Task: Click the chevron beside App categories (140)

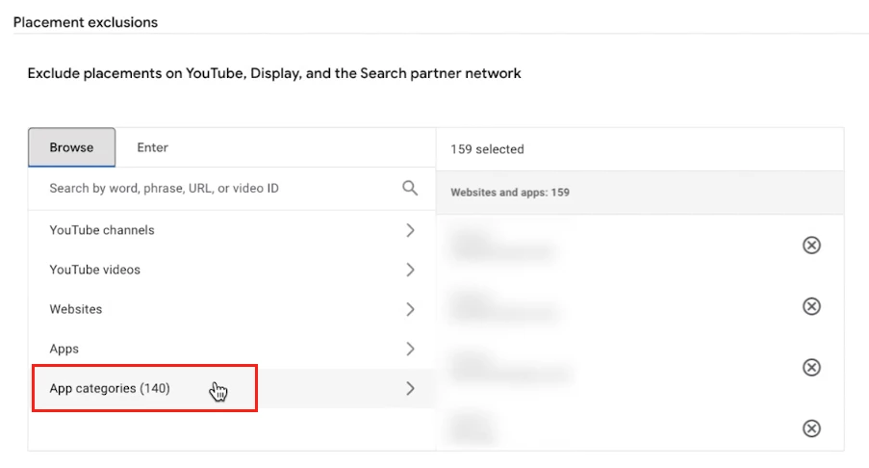Action: click(410, 388)
